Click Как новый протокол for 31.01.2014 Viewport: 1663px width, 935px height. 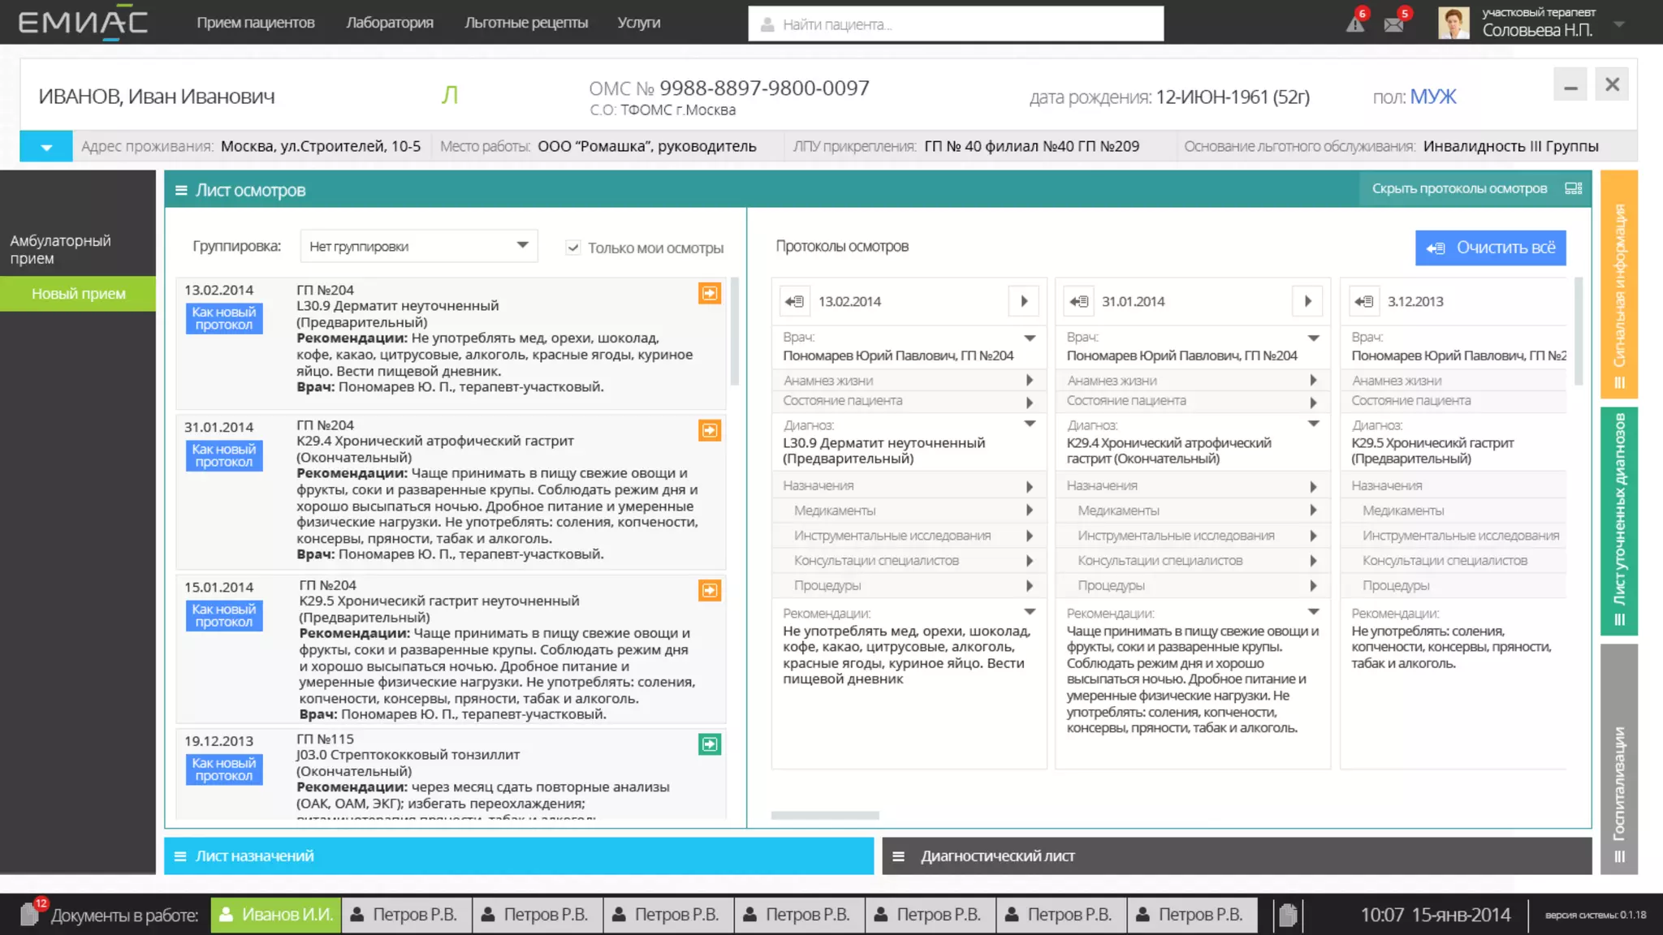(223, 455)
